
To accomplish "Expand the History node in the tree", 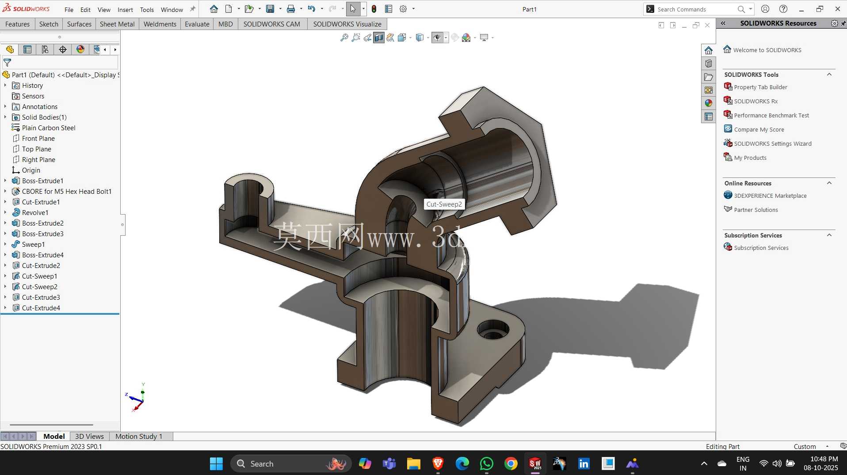I will coord(5,85).
